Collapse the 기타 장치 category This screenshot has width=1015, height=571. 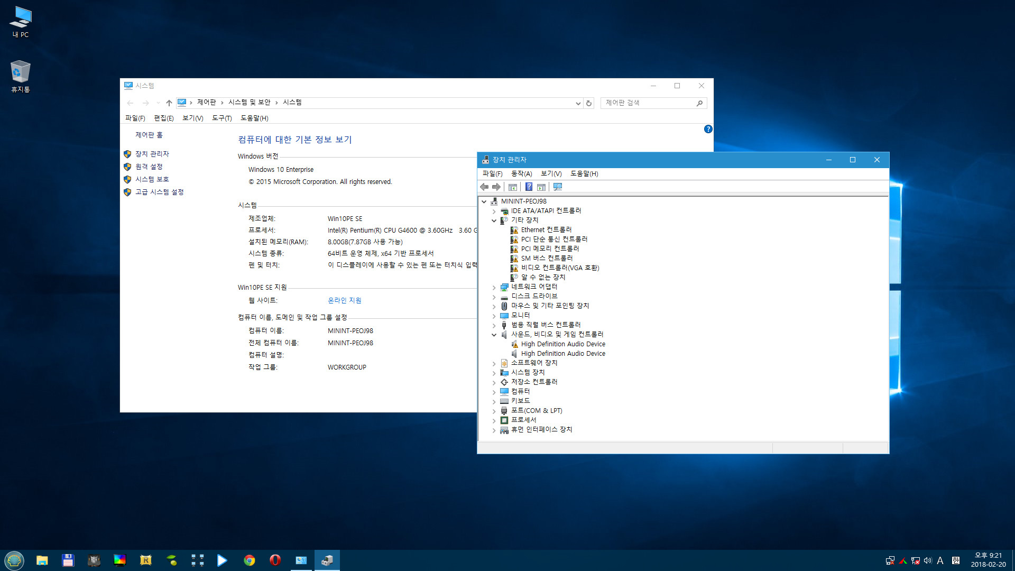click(x=494, y=220)
